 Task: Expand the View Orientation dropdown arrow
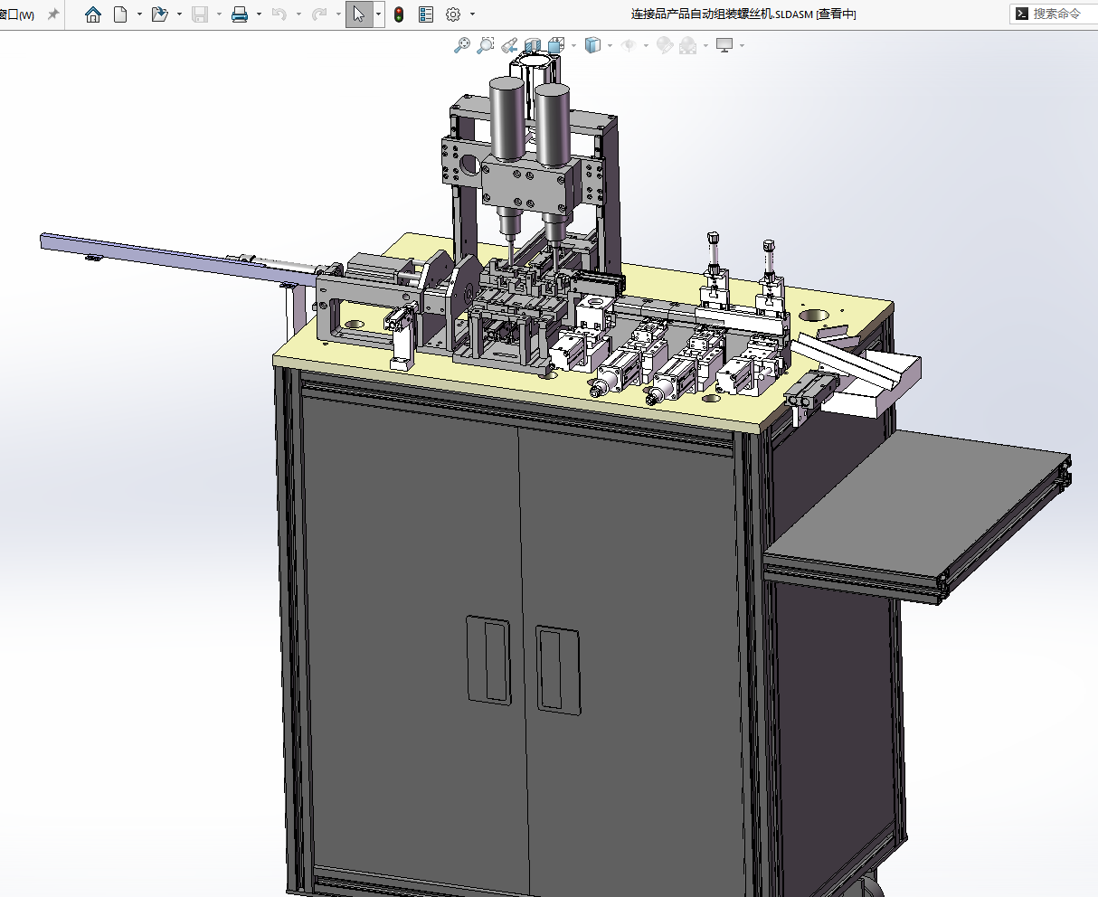[x=573, y=45]
